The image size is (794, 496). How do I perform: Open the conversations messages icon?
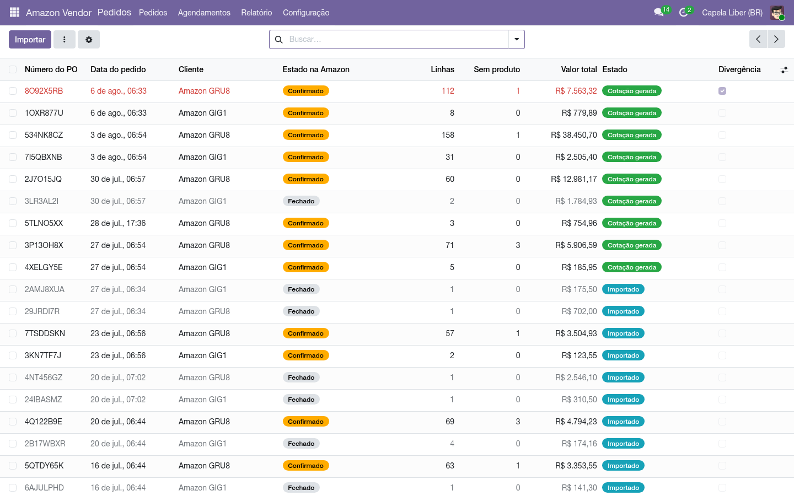tap(659, 12)
